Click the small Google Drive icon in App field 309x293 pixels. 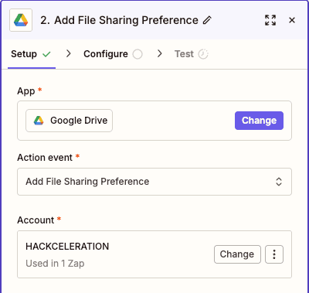click(x=39, y=121)
